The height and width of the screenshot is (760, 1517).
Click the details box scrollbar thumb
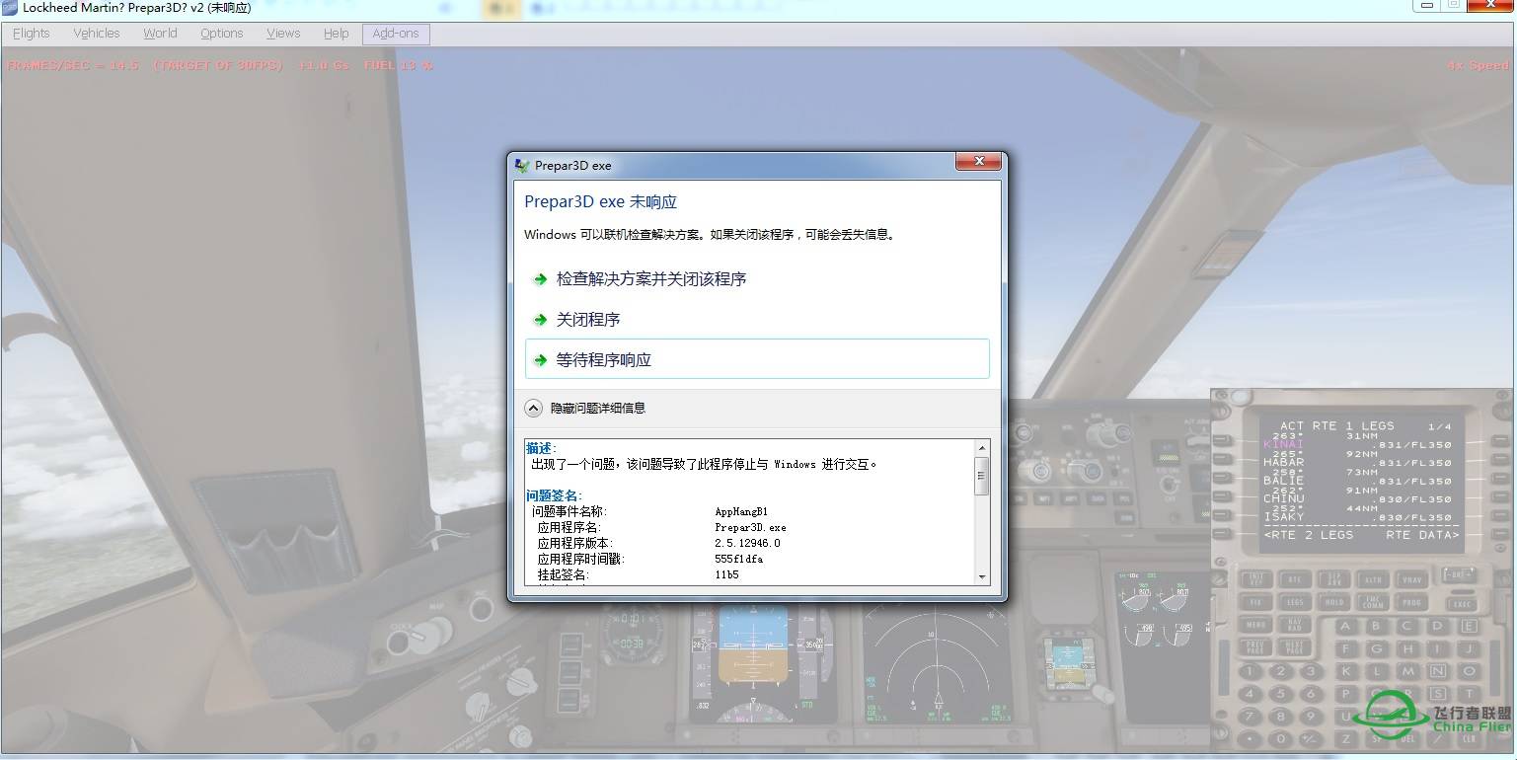click(981, 476)
